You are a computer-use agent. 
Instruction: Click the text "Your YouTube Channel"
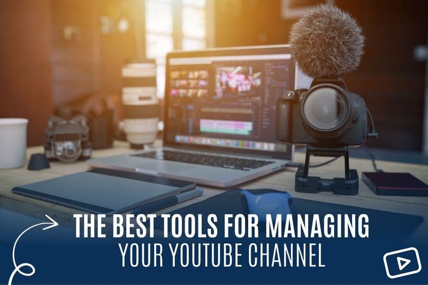pyautogui.click(x=222, y=255)
